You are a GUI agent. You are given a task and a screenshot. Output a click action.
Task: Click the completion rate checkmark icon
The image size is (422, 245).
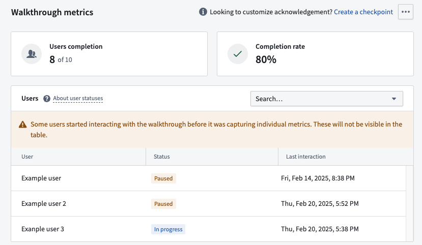pos(238,54)
